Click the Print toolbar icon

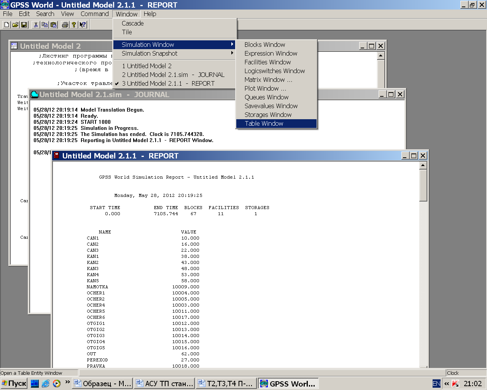point(65,25)
